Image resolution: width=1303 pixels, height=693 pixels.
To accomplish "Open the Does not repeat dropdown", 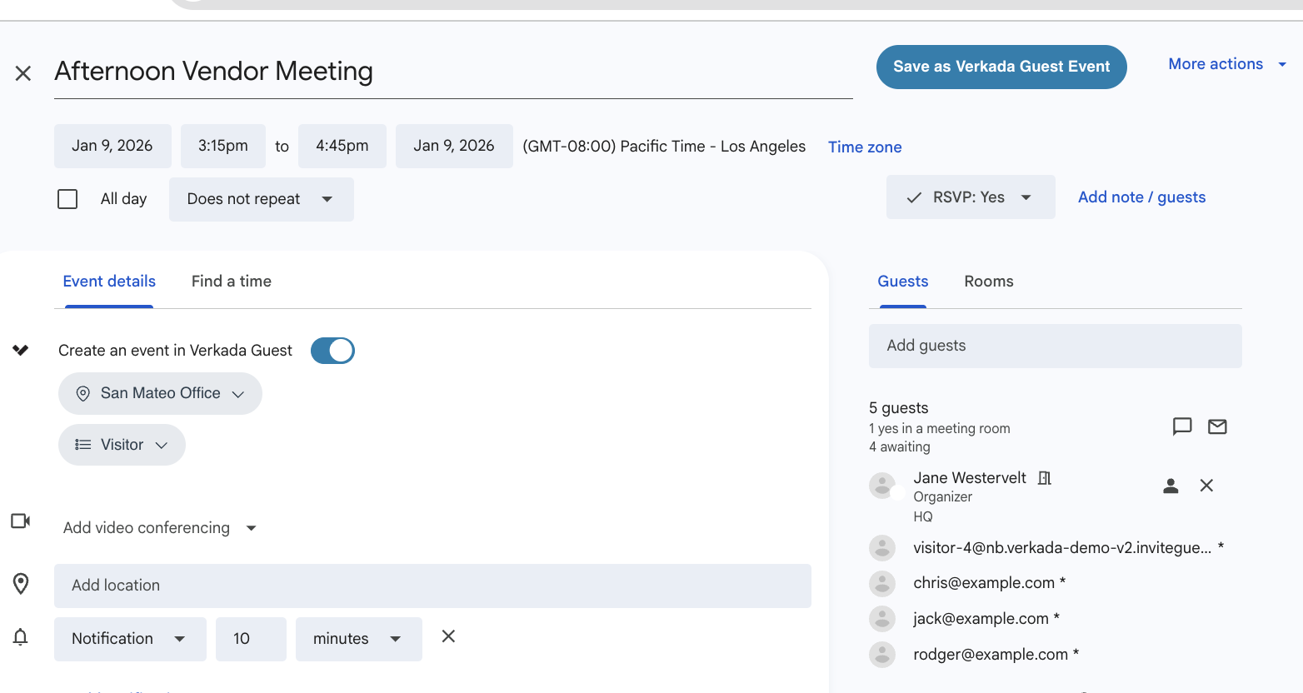I will (x=261, y=199).
